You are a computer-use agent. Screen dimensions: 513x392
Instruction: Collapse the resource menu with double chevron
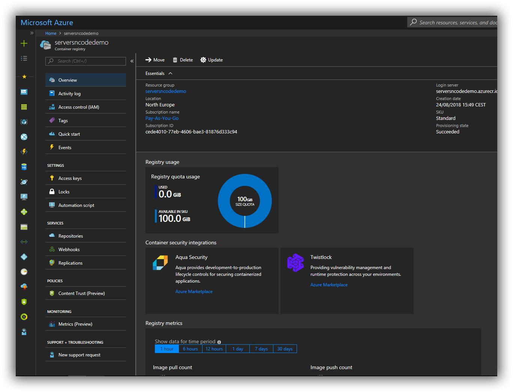pos(132,61)
